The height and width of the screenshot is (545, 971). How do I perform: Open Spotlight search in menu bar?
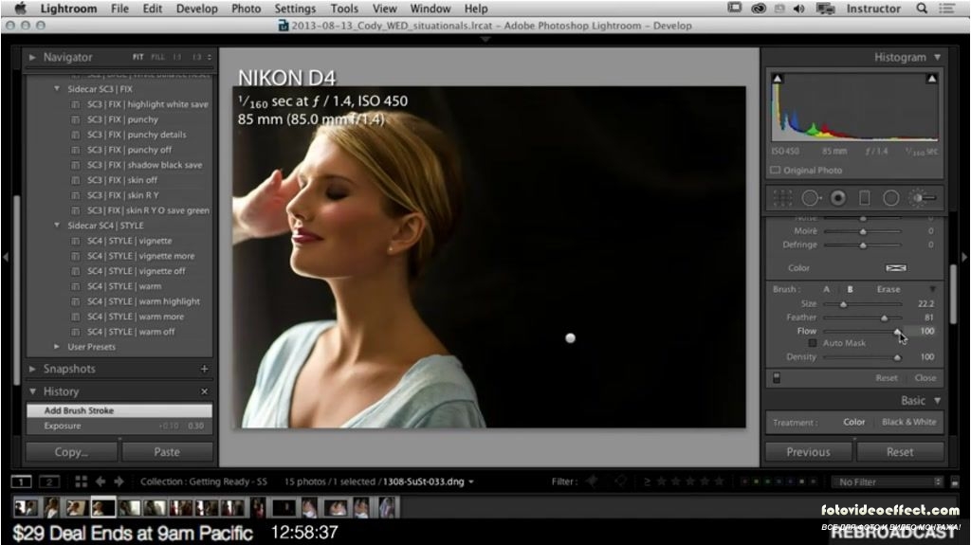[x=922, y=9]
